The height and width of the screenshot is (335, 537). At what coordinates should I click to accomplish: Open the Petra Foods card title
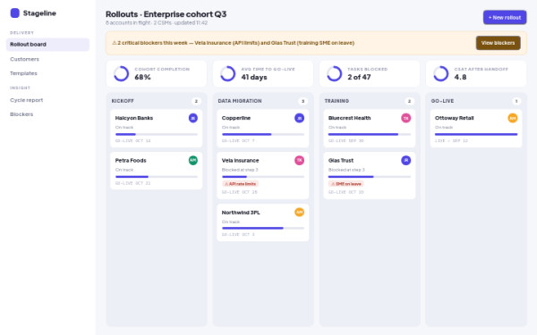(x=131, y=160)
